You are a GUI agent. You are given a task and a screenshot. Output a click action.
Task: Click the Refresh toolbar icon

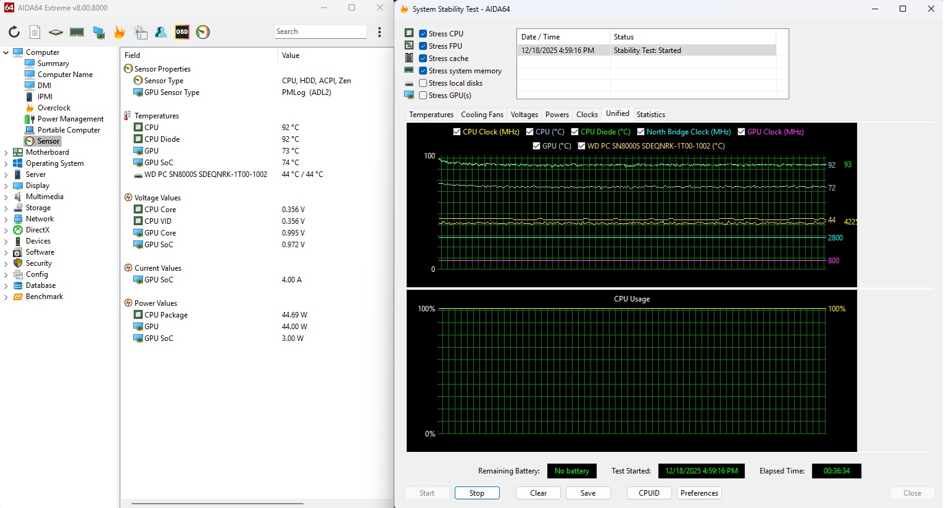coord(14,32)
